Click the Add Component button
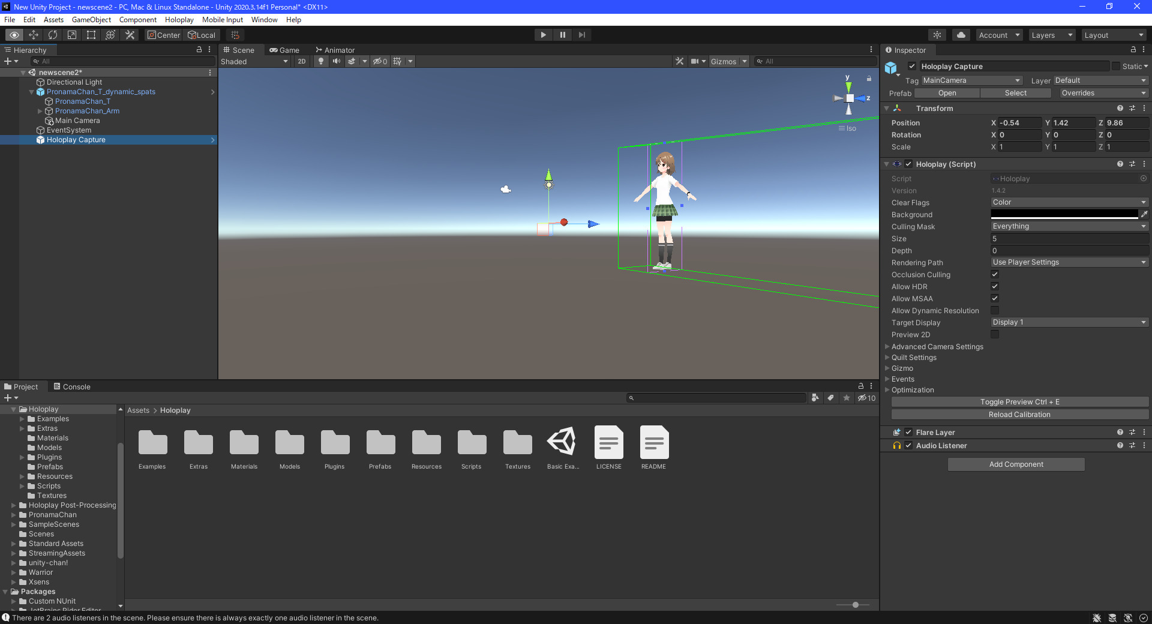1152x624 pixels. point(1015,464)
